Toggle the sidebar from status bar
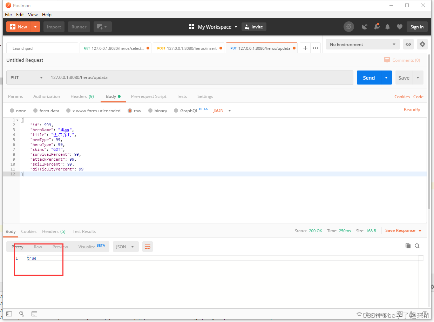 click(x=9, y=314)
